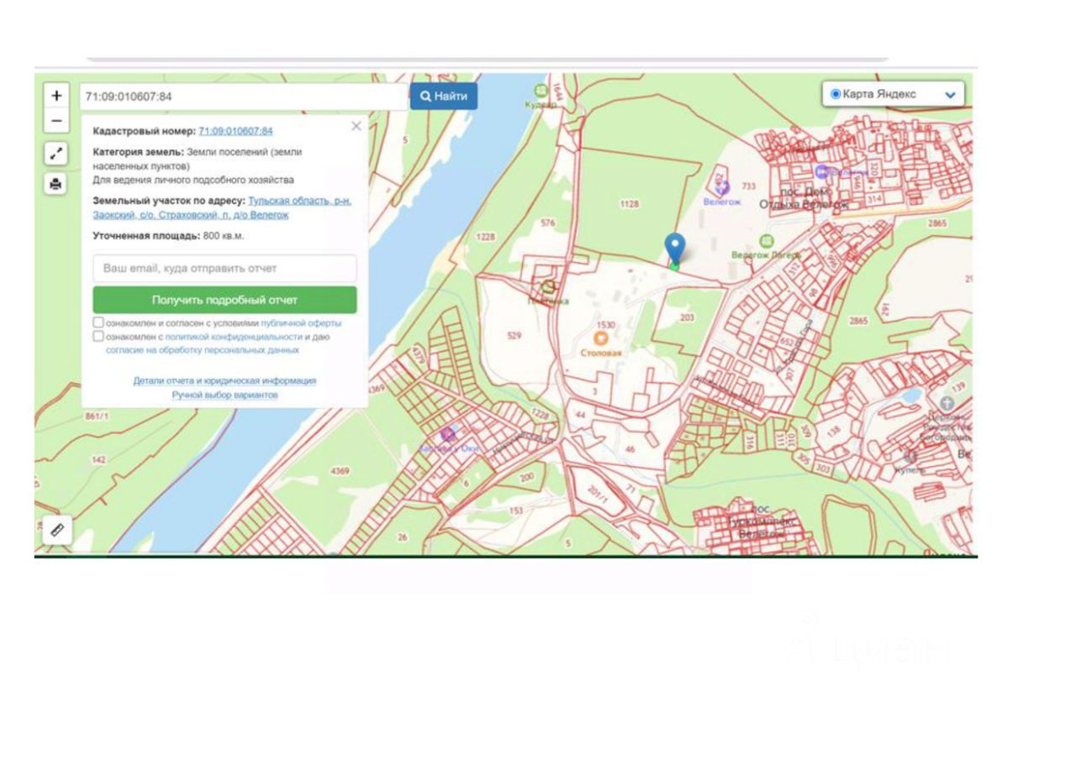Viewport: 1076px width, 760px height.
Task: Click parcel labeled 44 on map
Action: click(581, 415)
